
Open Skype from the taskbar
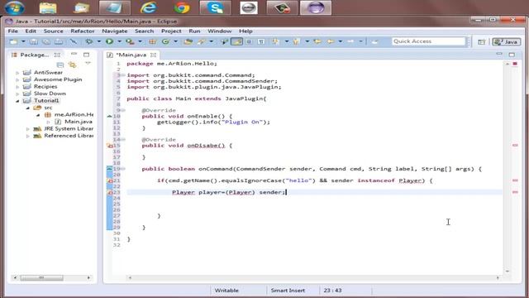(x=215, y=7)
